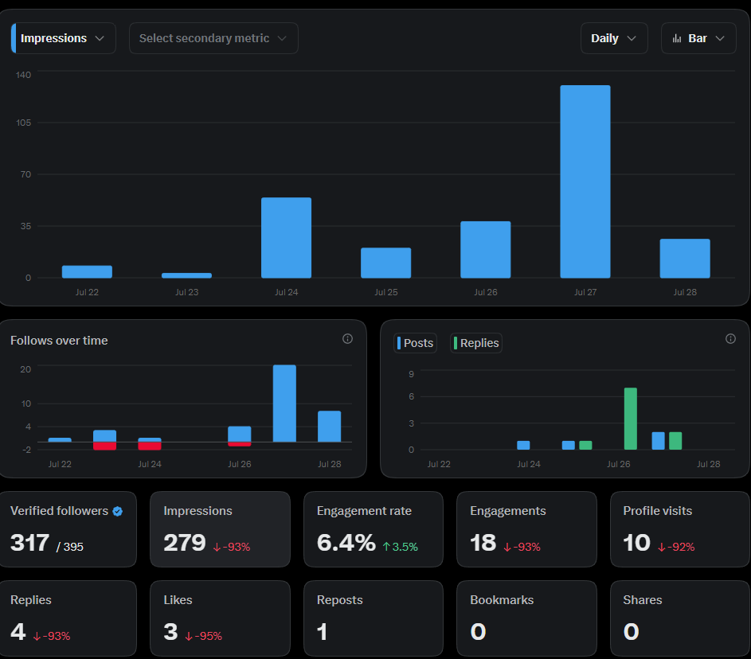Viewport: 751px width, 659px height.
Task: Click the Jul 22 impressions bar
Action: 87,272
